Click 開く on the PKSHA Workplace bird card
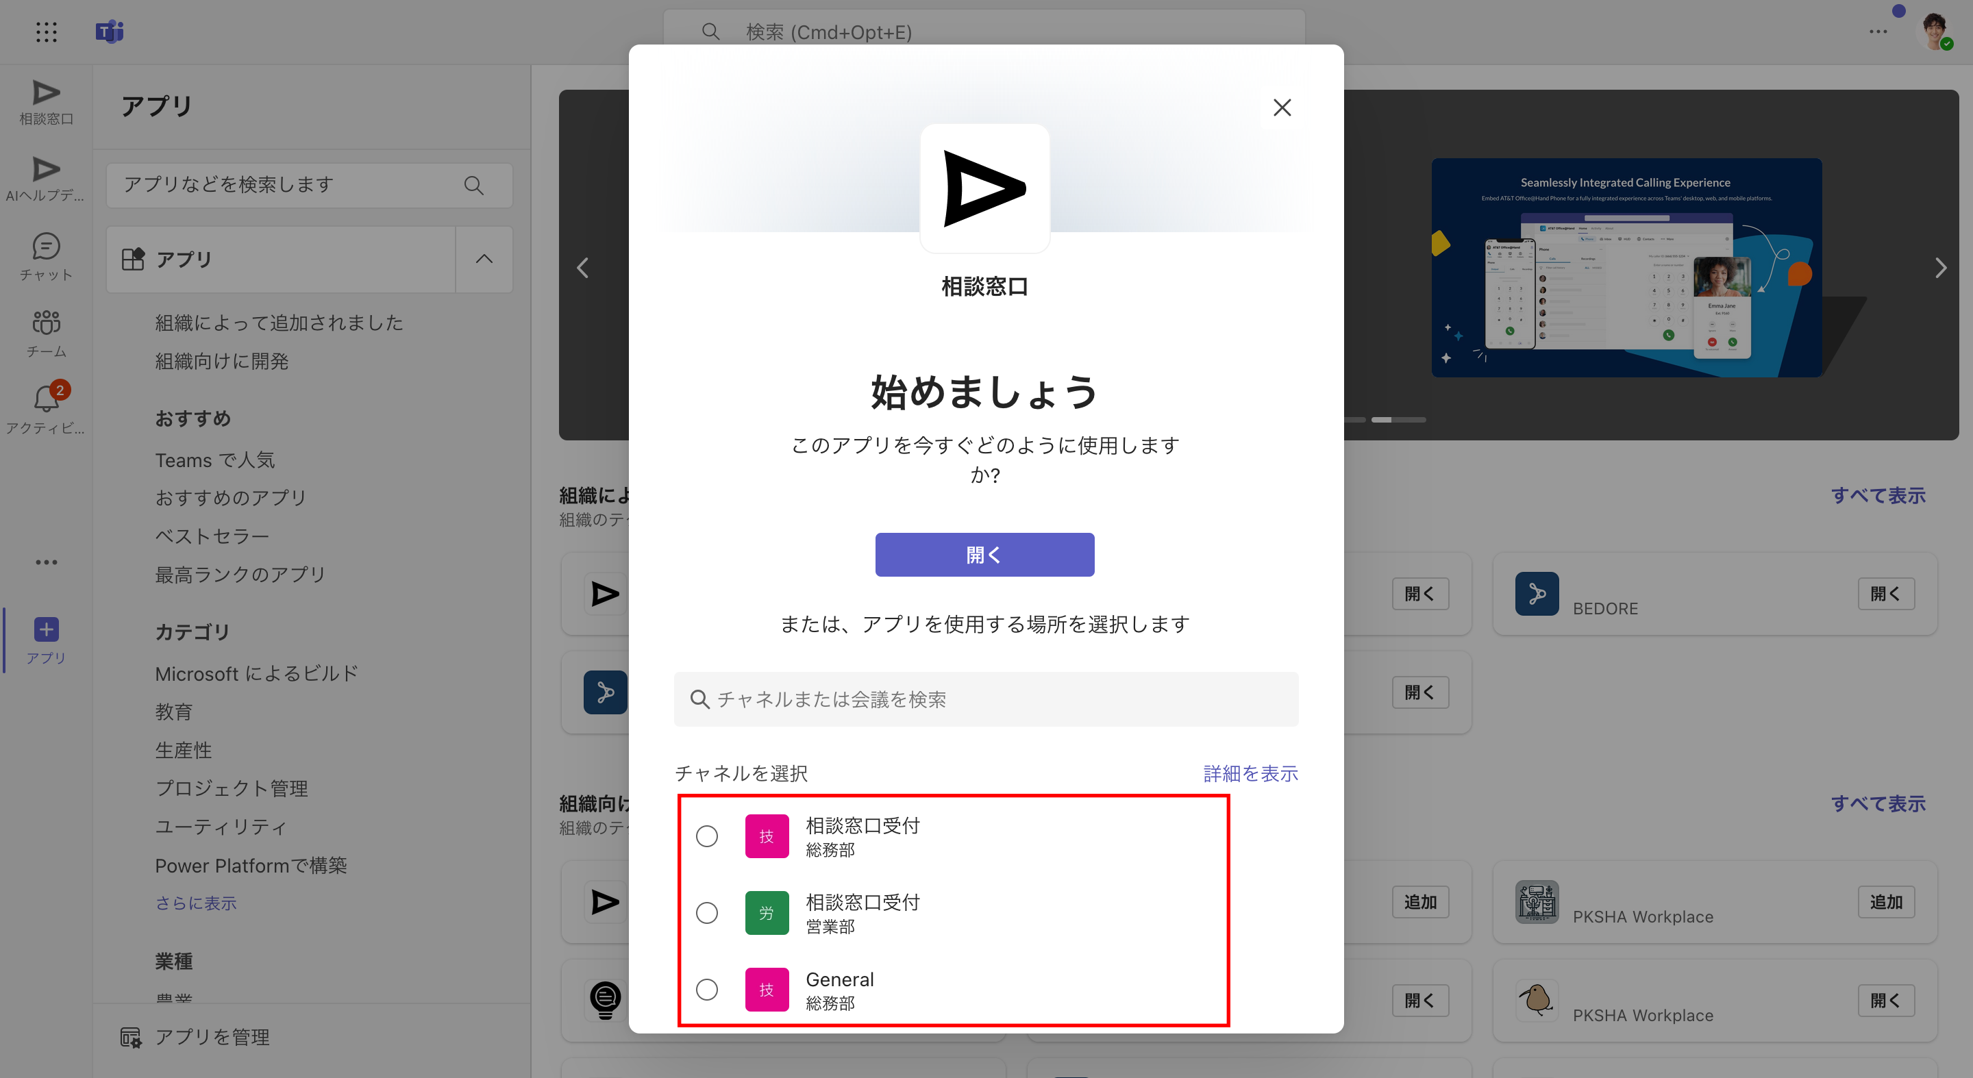 click(1886, 1000)
